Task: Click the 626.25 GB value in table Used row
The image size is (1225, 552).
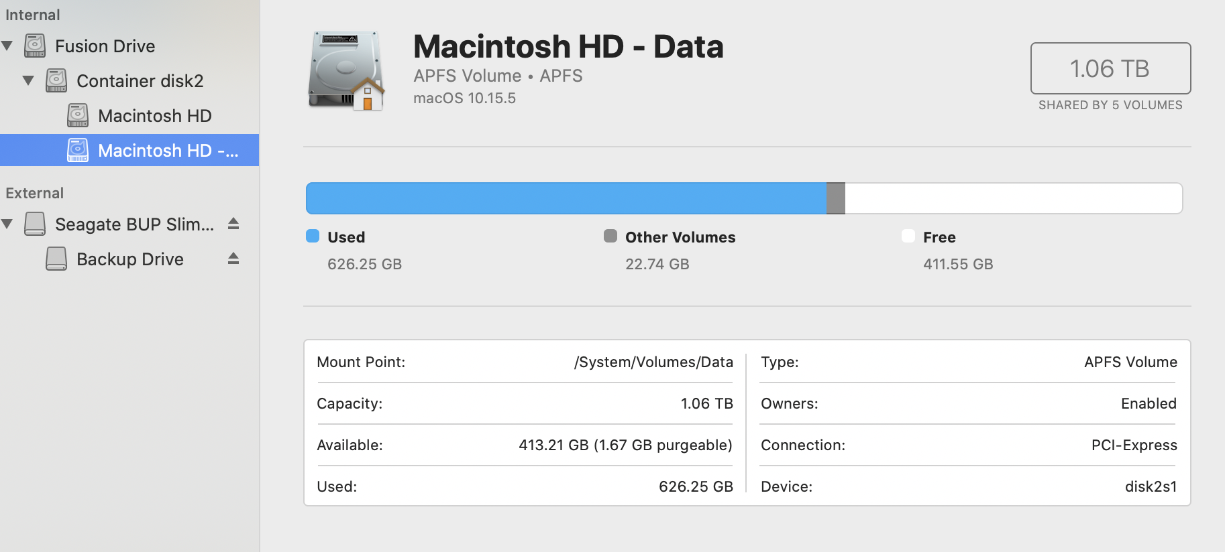Action: (x=696, y=487)
